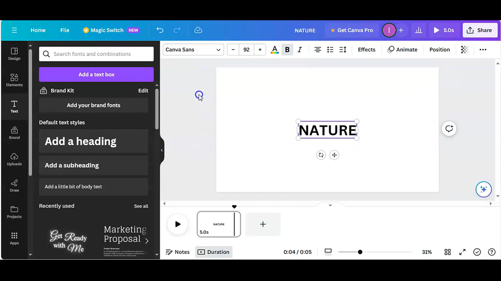501x281 pixels.
Task: Decrease font size with minus button
Action: click(233, 49)
